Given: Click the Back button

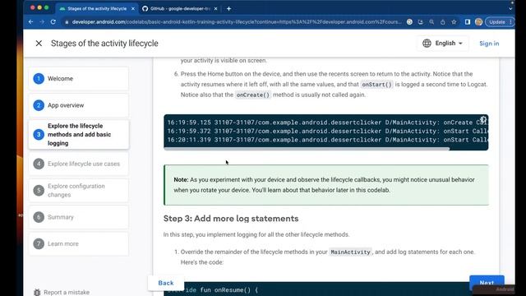Looking at the screenshot, I should tap(166, 283).
